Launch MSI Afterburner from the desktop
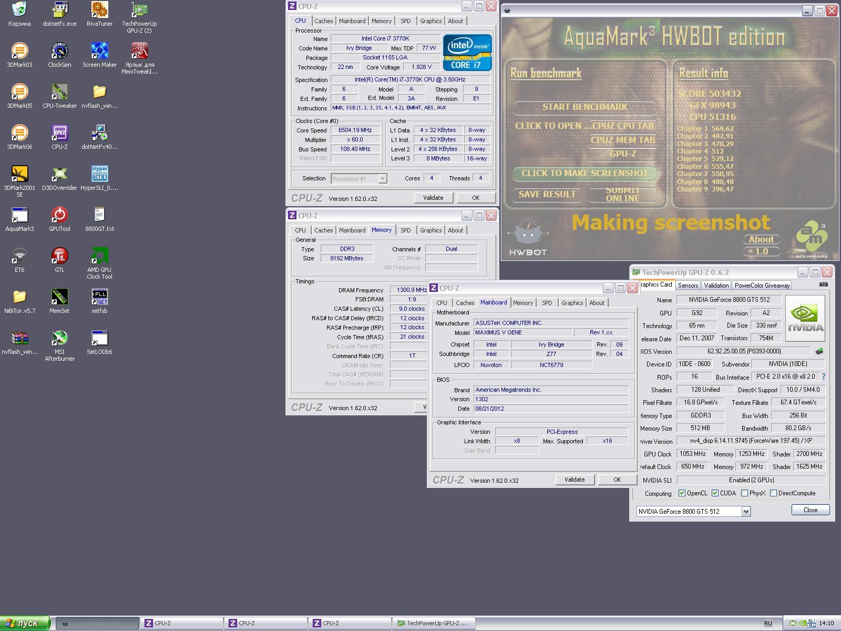Image resolution: width=841 pixels, height=631 pixels. [x=59, y=345]
